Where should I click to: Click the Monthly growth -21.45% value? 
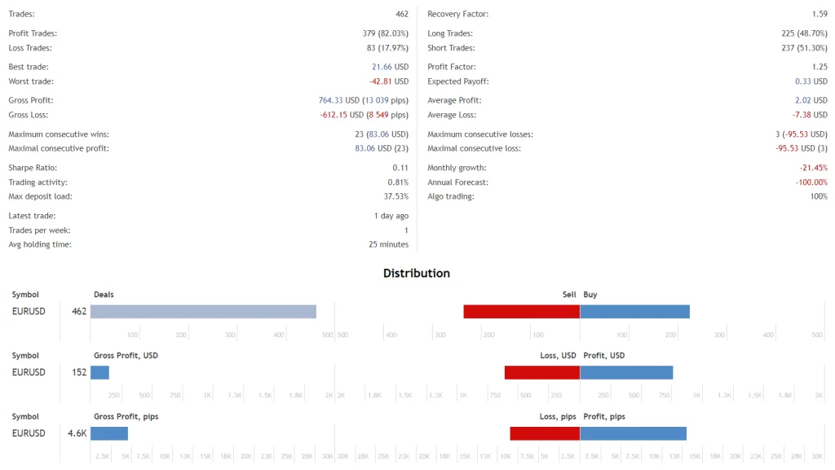click(x=811, y=168)
